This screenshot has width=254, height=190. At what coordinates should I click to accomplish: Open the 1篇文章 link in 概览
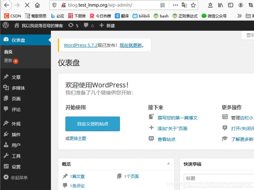[x=77, y=176]
